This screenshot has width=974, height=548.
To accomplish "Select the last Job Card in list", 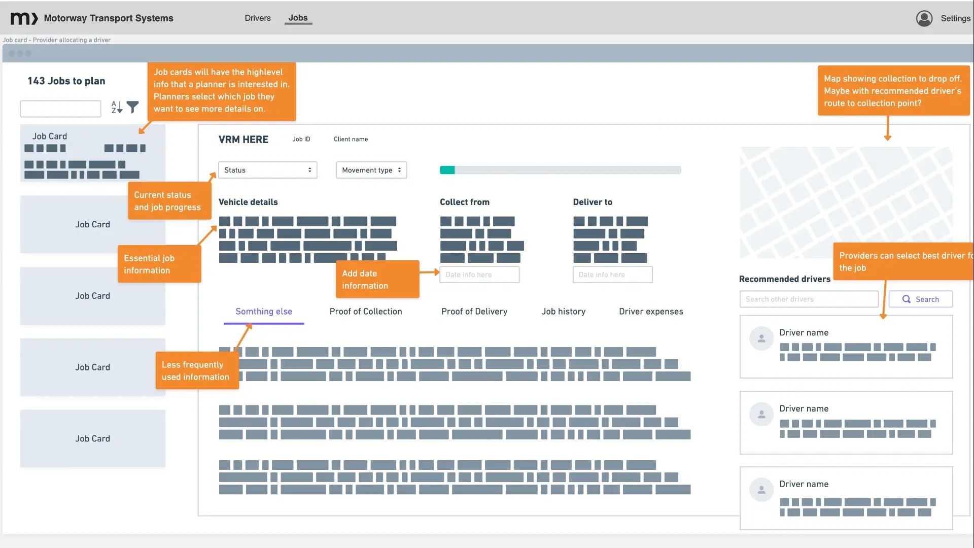I will [93, 438].
